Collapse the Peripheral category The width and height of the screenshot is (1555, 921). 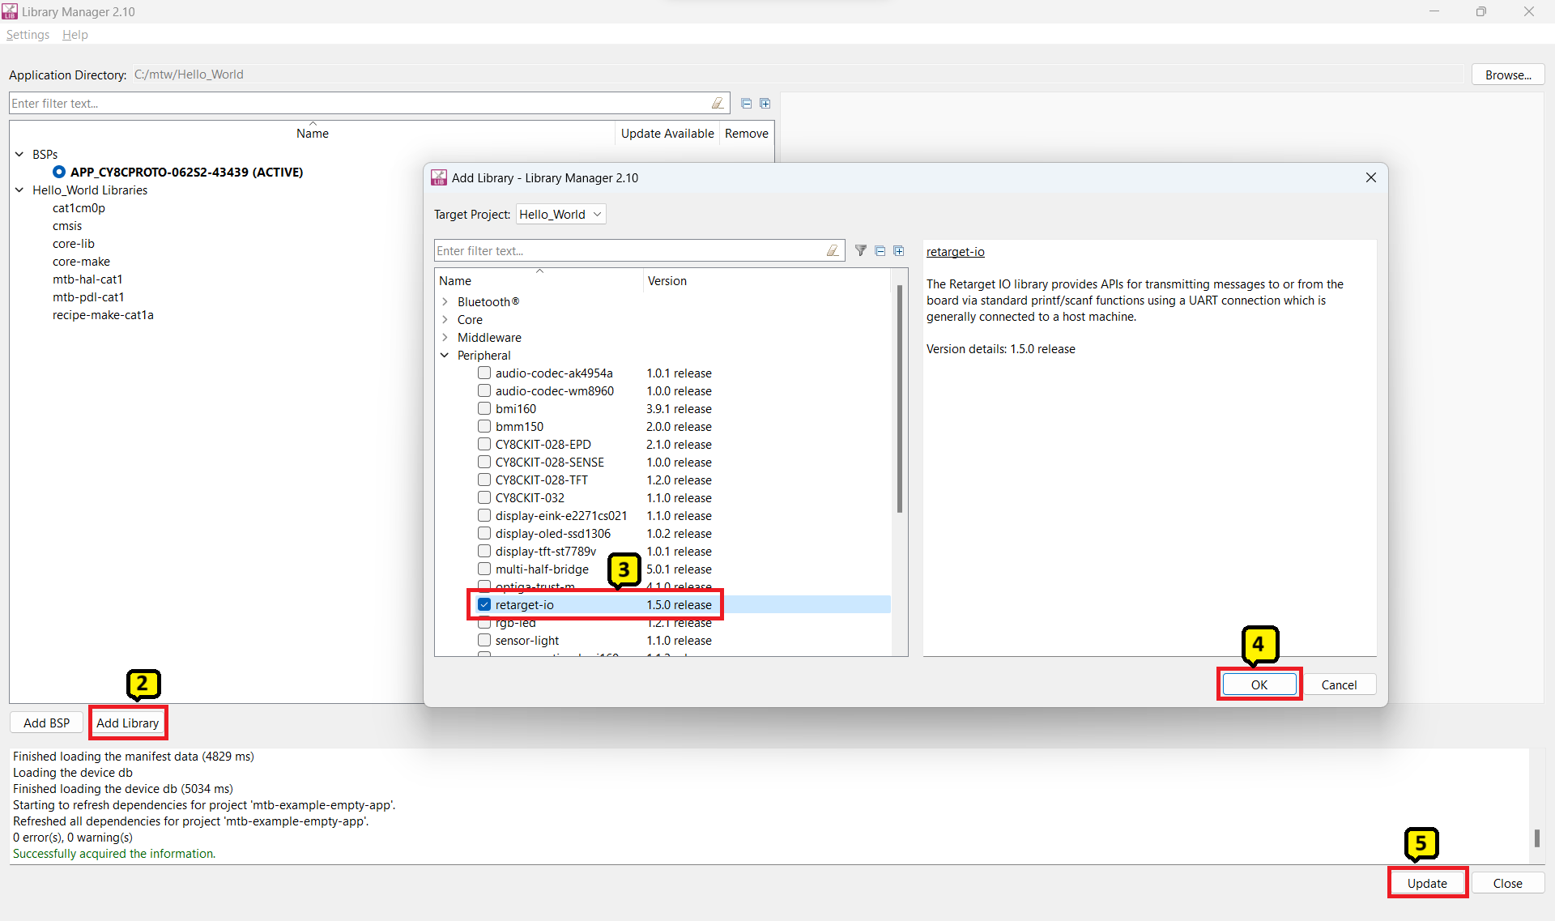(x=445, y=355)
